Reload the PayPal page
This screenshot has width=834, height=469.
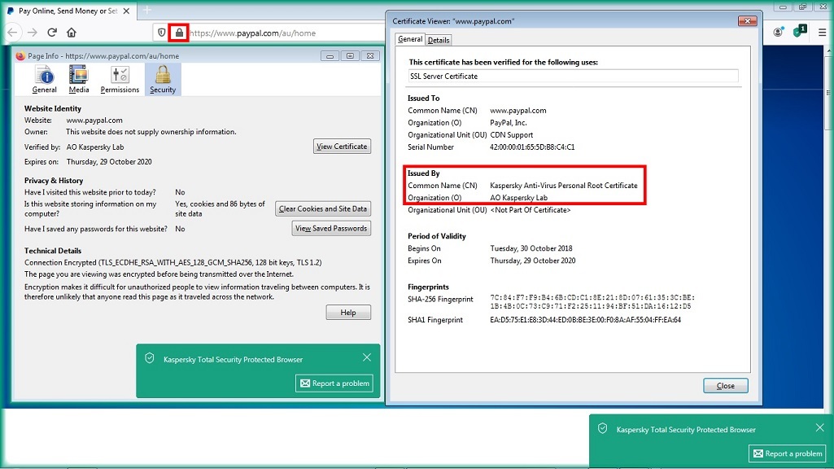(x=52, y=33)
